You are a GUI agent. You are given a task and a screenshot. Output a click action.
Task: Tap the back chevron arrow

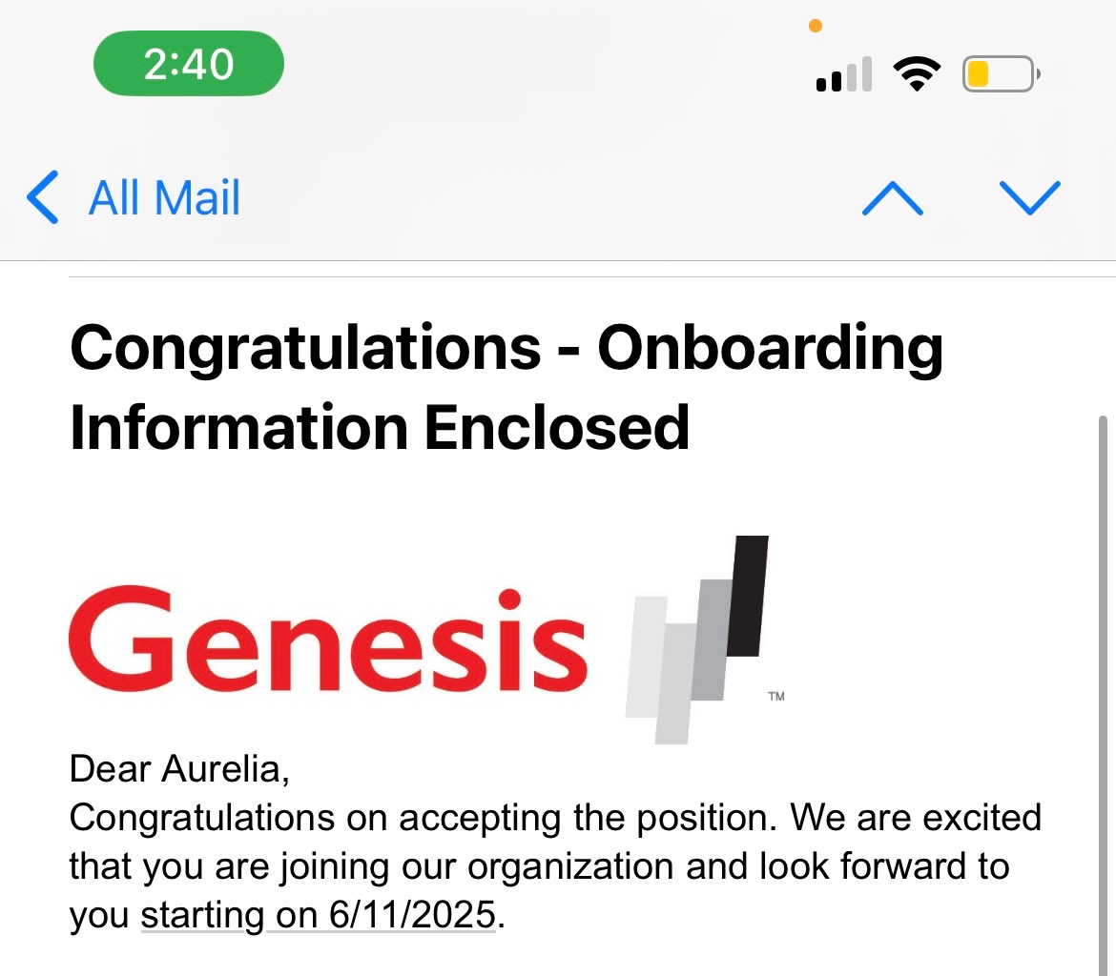coord(43,198)
